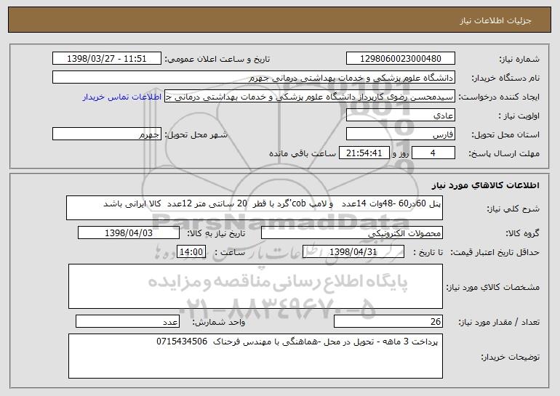The image size is (560, 396).
Task: Click the general need description text box
Action: click(255, 208)
